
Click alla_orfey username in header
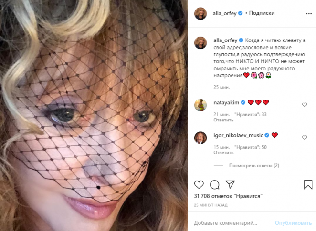coord(224,13)
